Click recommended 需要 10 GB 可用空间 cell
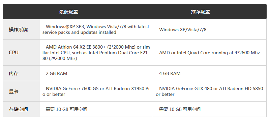 pyautogui.click(x=210, y=109)
